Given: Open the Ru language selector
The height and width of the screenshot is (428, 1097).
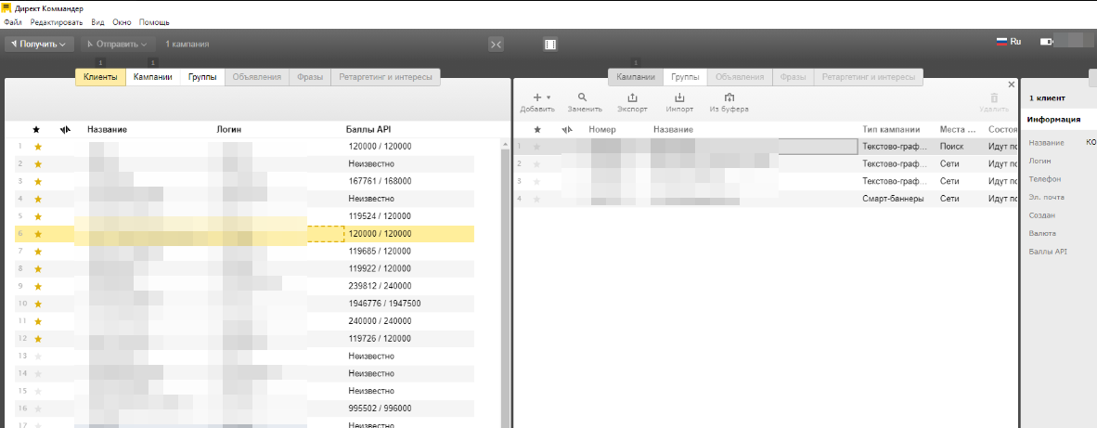Looking at the screenshot, I should coord(1008,42).
